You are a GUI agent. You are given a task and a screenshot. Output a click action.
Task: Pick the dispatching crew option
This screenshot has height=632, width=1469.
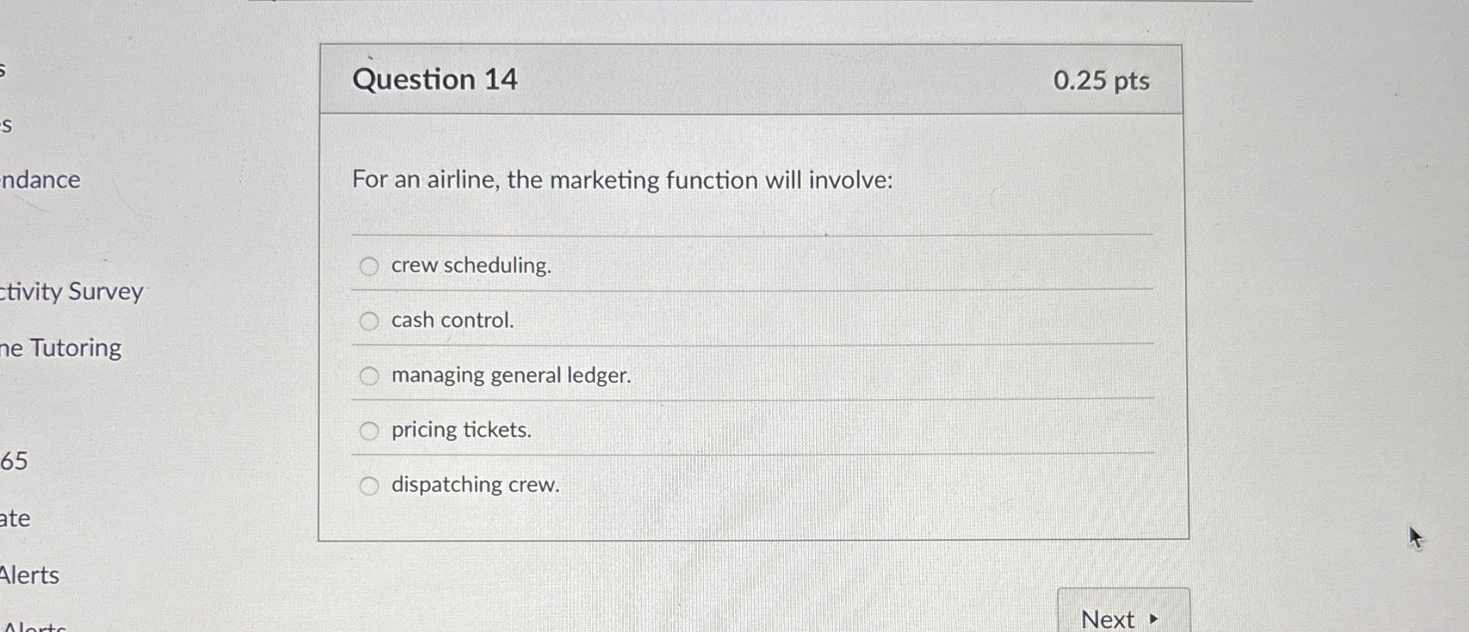(370, 485)
